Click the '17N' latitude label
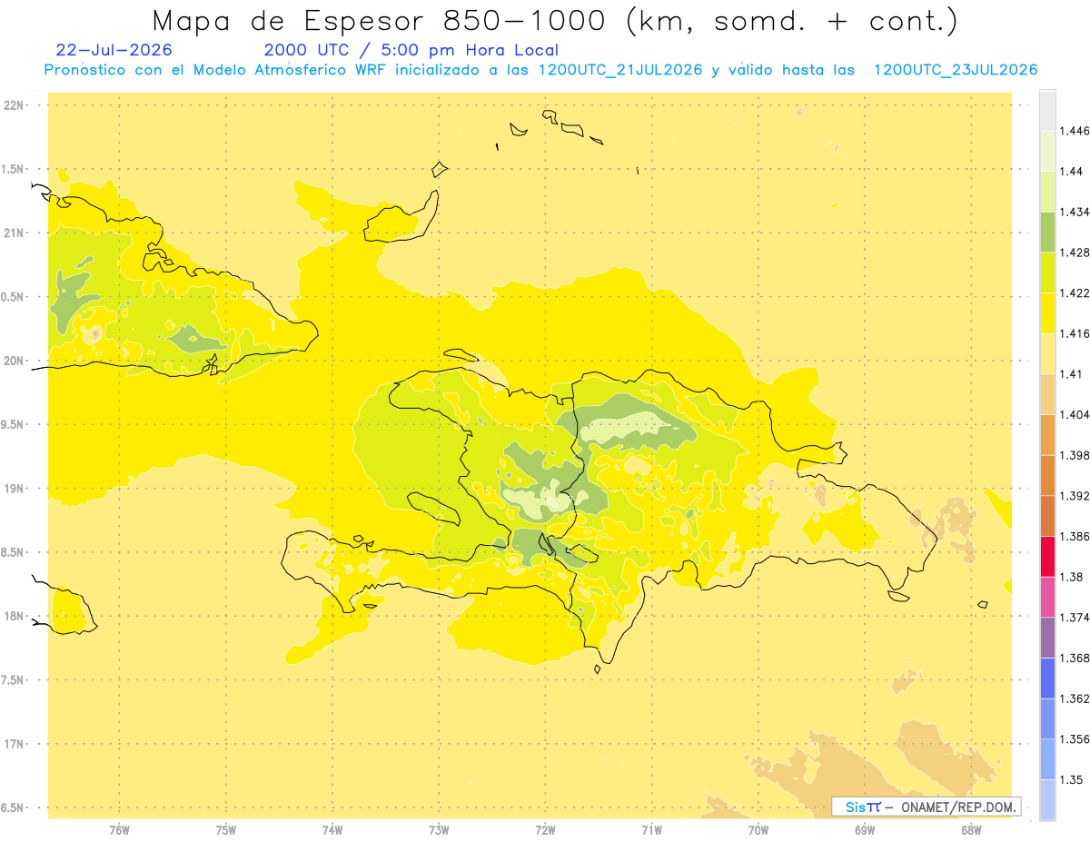 (14, 744)
